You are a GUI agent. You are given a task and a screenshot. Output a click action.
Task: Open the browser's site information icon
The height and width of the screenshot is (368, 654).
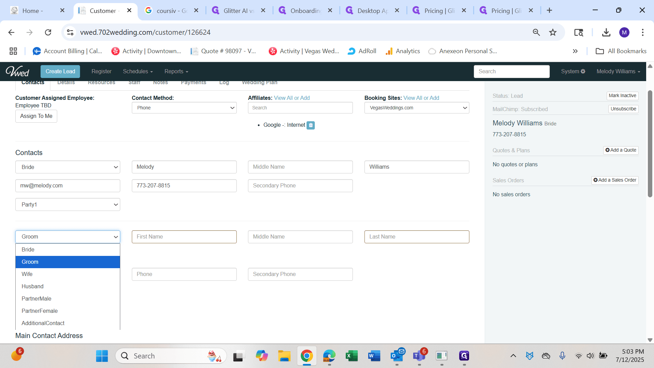click(70, 32)
